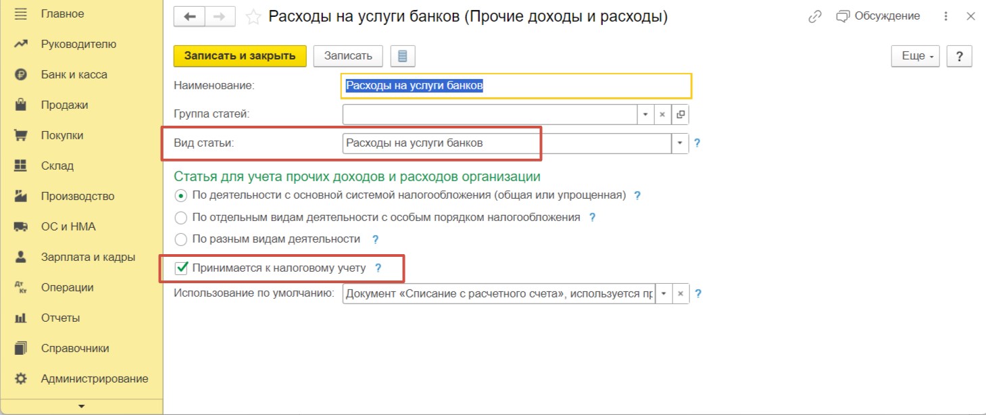Viewport: 986px width, 415px height.
Task: Open the Еще dropdown menu
Action: [x=915, y=56]
